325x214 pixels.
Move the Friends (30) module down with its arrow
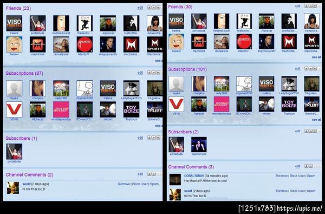[x=315, y=6]
